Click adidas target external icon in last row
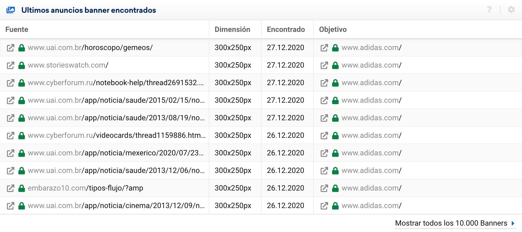 pos(324,206)
